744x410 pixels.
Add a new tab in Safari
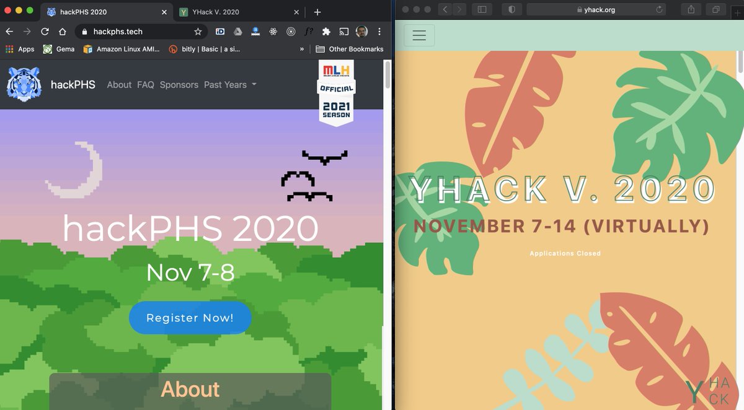738,12
